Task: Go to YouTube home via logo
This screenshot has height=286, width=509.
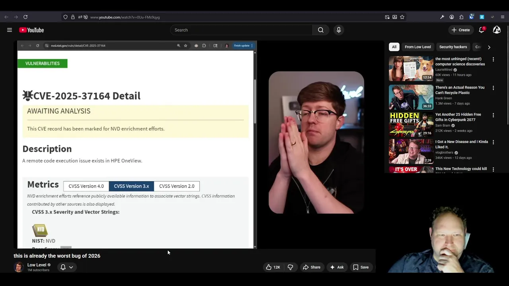Action: pyautogui.click(x=31, y=30)
